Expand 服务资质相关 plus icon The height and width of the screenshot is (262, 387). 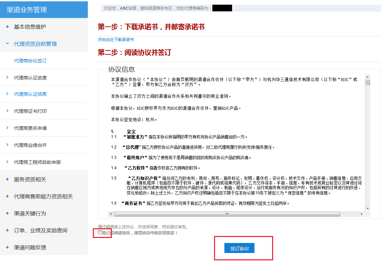[x=7, y=179]
